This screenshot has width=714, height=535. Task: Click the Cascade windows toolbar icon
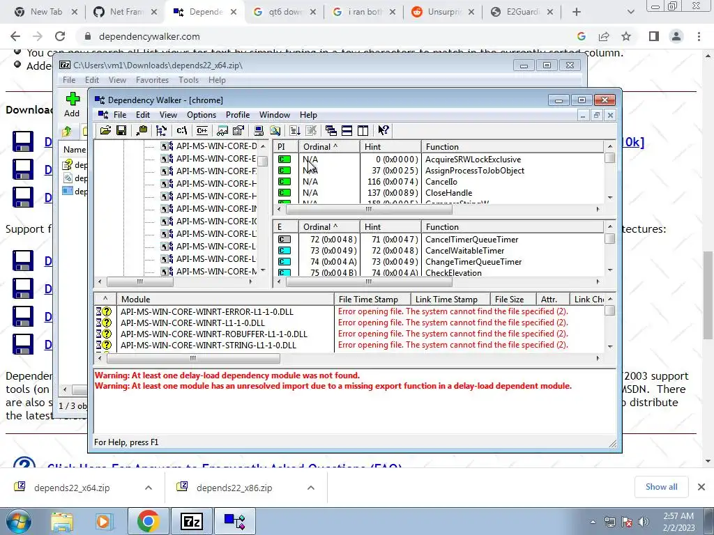[331, 130]
